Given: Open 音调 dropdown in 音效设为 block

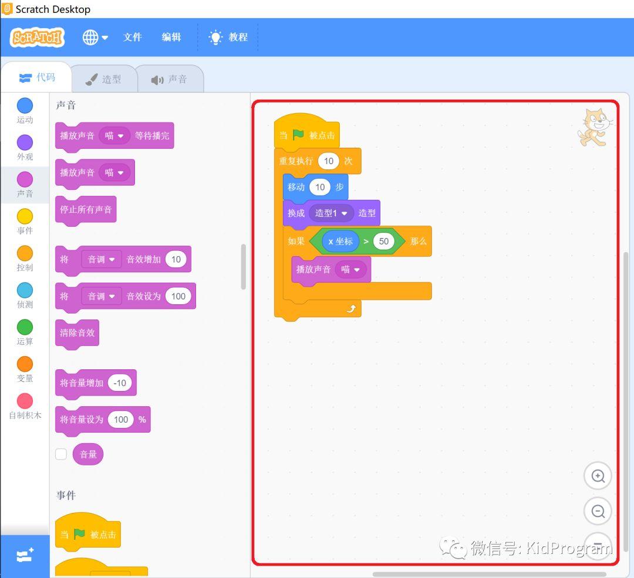Looking at the screenshot, I should (101, 296).
